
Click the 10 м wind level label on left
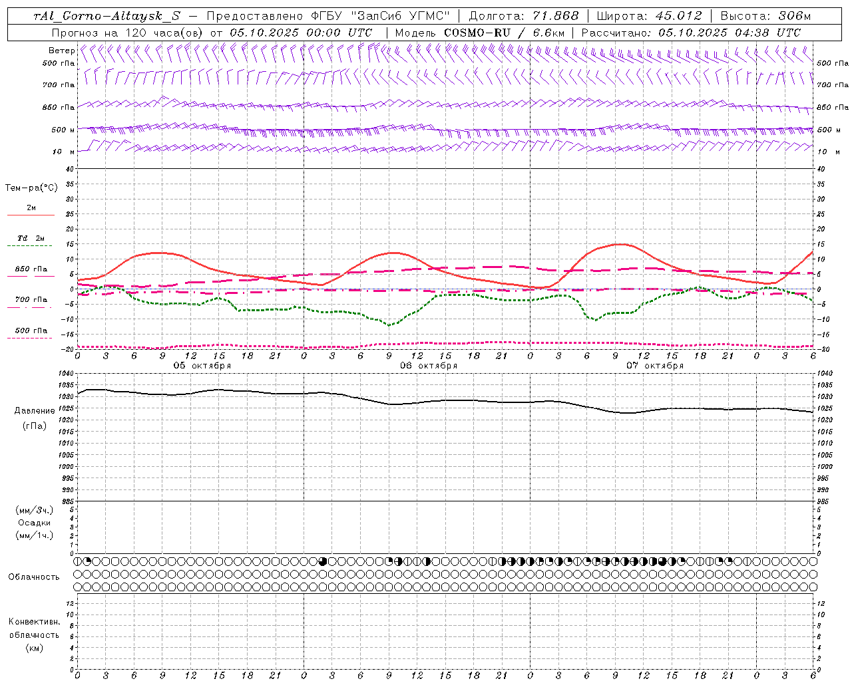coord(63,152)
